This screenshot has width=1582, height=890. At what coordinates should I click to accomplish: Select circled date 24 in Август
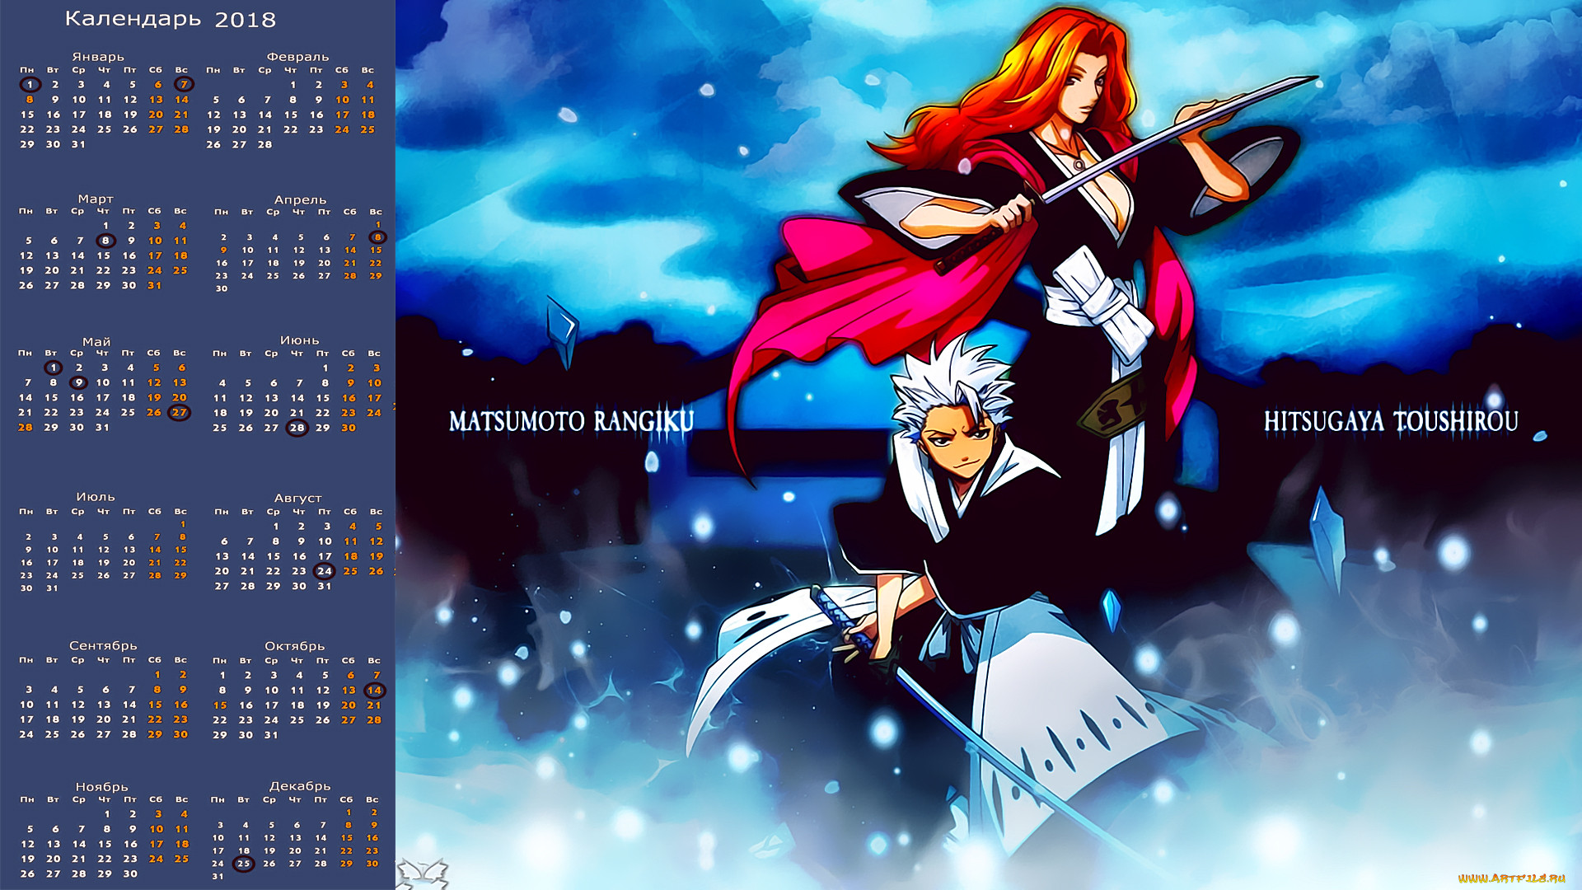point(325,571)
